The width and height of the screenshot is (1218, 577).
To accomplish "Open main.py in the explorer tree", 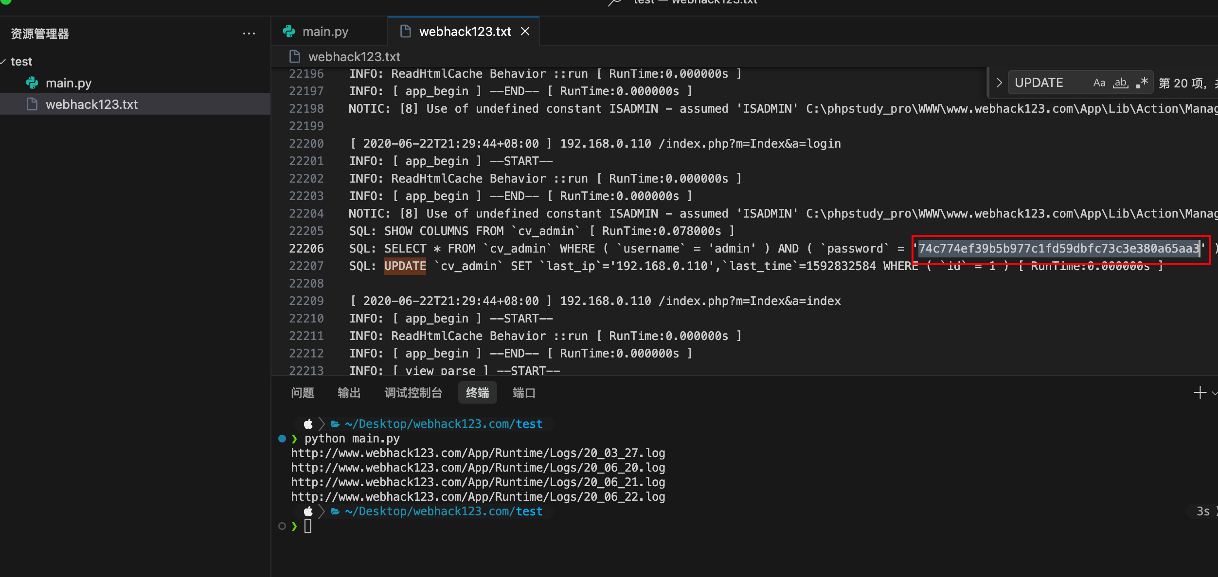I will pyautogui.click(x=69, y=83).
